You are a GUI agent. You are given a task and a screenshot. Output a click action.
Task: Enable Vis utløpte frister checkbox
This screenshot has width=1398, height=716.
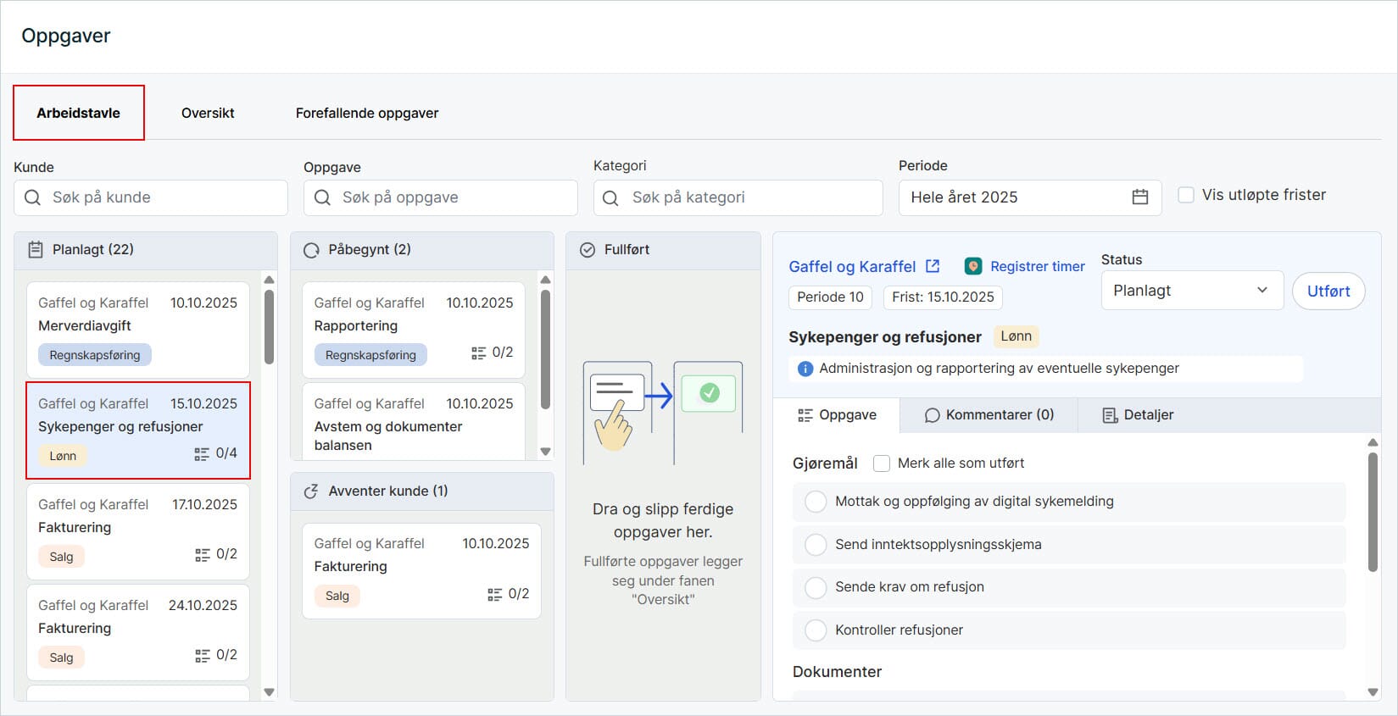click(x=1186, y=195)
